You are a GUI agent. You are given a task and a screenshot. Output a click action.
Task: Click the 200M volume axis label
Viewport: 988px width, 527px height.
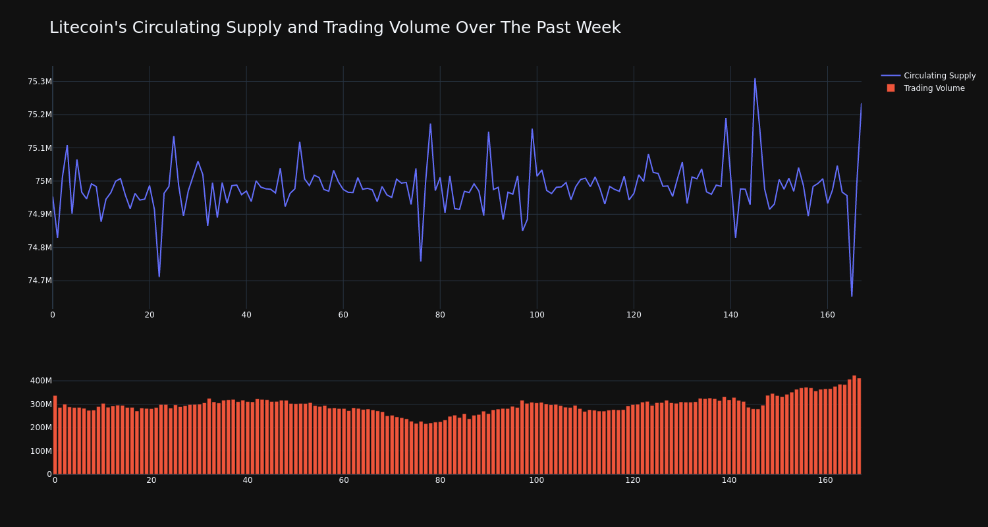41,428
